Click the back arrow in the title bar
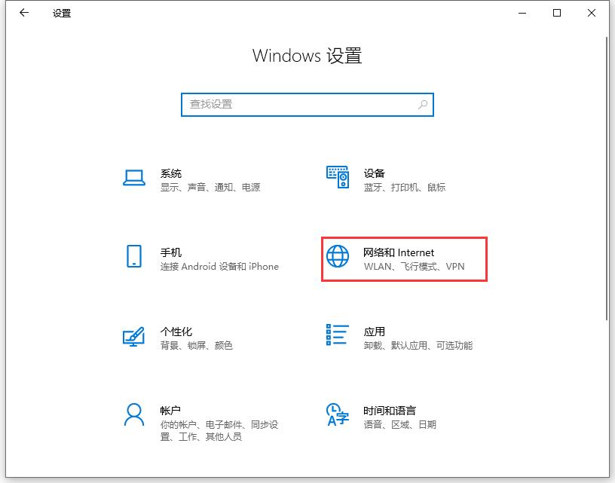 tap(23, 13)
